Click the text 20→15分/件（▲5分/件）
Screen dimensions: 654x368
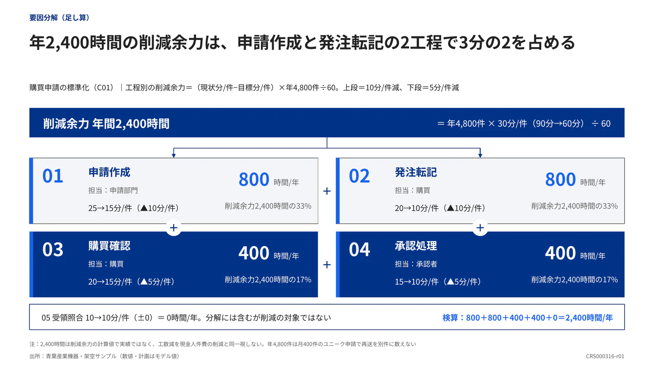131,282
